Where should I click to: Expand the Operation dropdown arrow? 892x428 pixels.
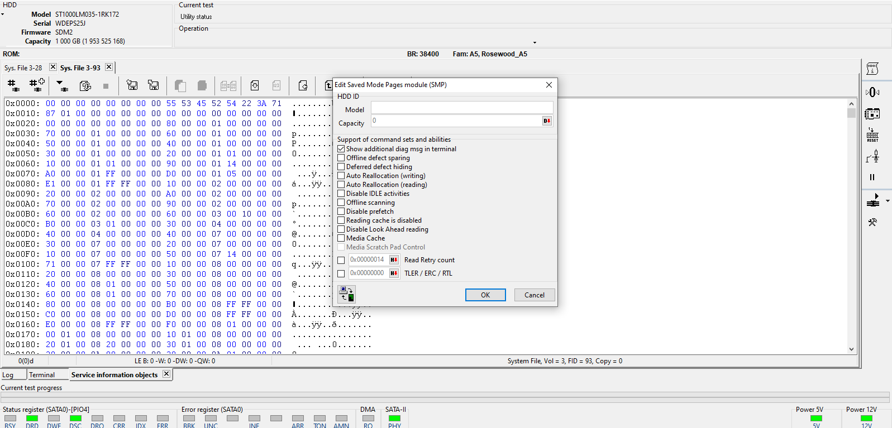point(535,42)
